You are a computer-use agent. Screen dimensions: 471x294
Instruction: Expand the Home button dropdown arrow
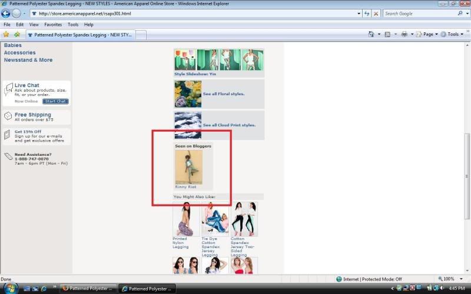click(x=379, y=34)
